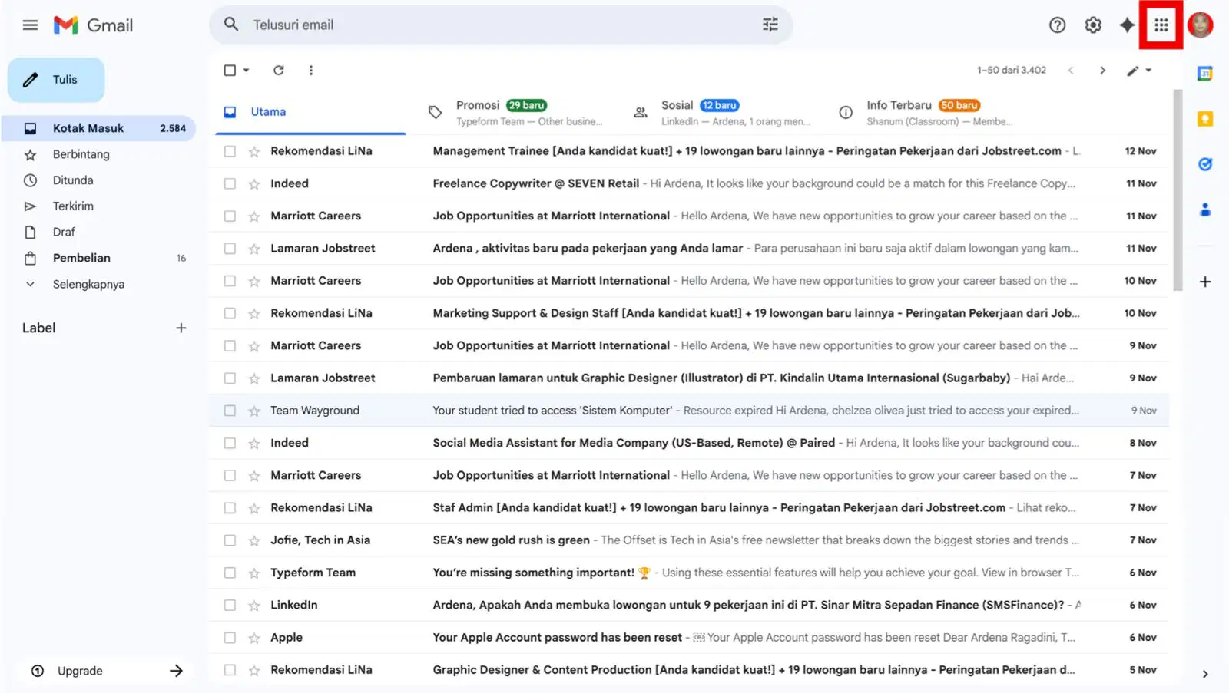Click the Upgrade button
The image size is (1229, 693).
(x=106, y=671)
